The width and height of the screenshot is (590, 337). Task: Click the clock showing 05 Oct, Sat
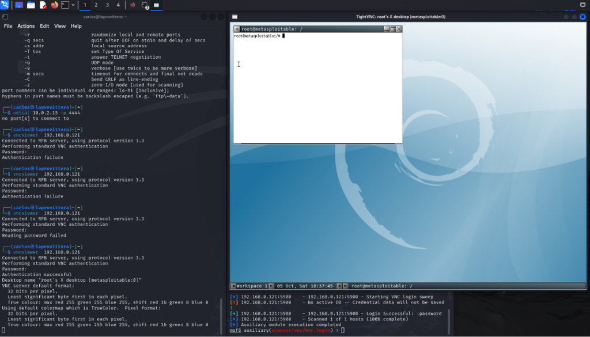(305, 286)
